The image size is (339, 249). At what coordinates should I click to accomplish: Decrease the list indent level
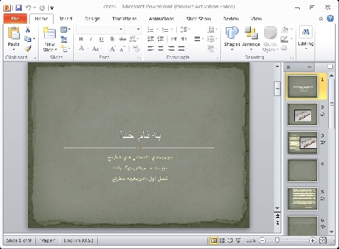coord(151,39)
